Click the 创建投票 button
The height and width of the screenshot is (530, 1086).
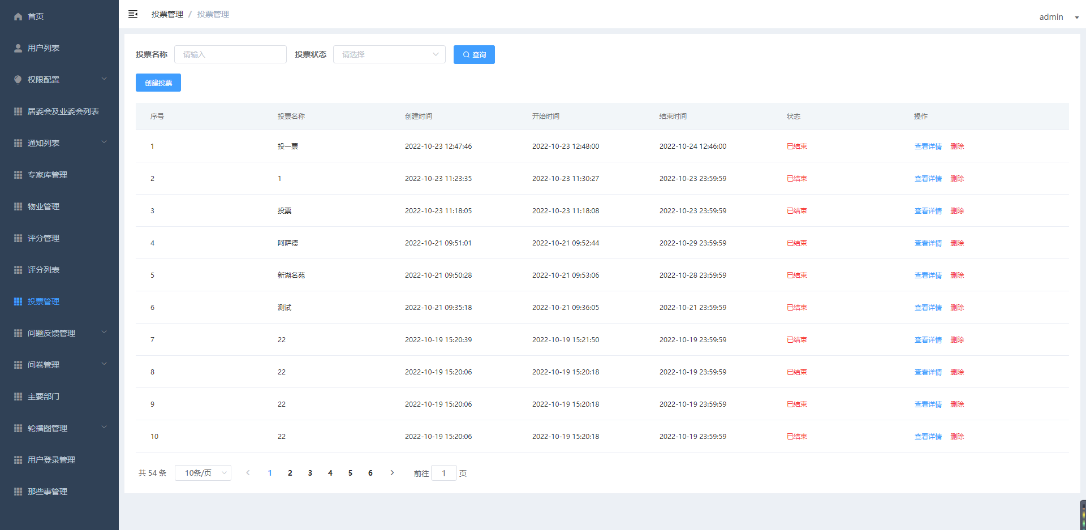158,83
